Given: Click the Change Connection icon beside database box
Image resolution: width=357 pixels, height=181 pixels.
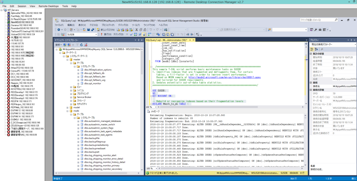Looking at the screenshot, I should (x=63, y=34).
